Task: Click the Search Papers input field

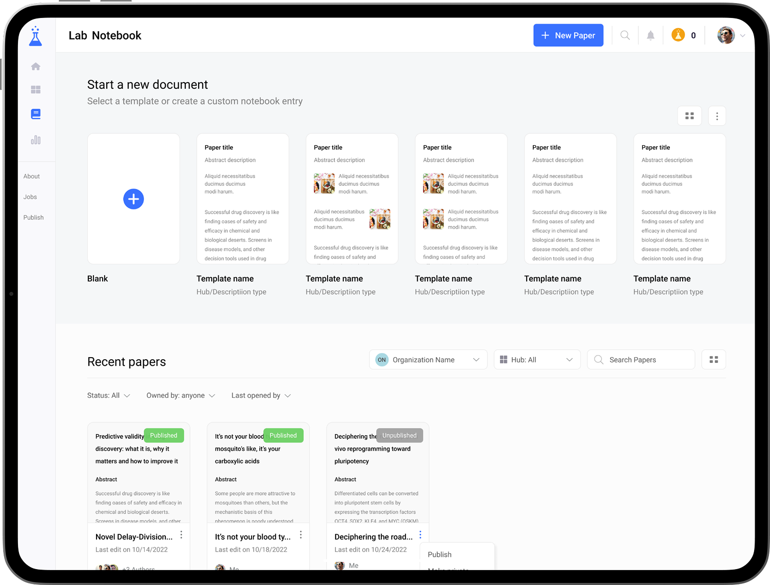Action: point(647,360)
